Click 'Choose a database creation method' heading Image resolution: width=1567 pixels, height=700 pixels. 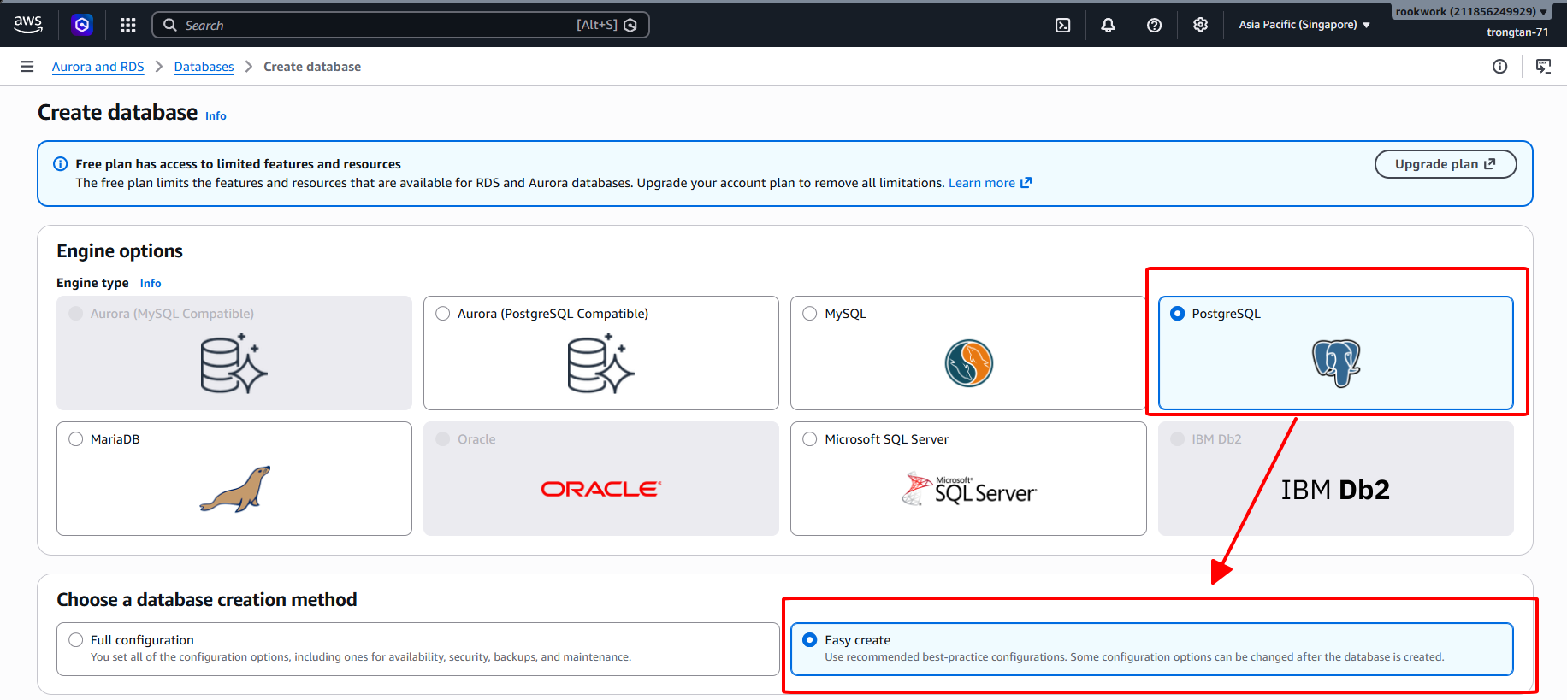(207, 600)
